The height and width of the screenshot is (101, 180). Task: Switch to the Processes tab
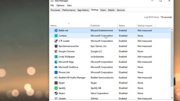click(x=55, y=10)
